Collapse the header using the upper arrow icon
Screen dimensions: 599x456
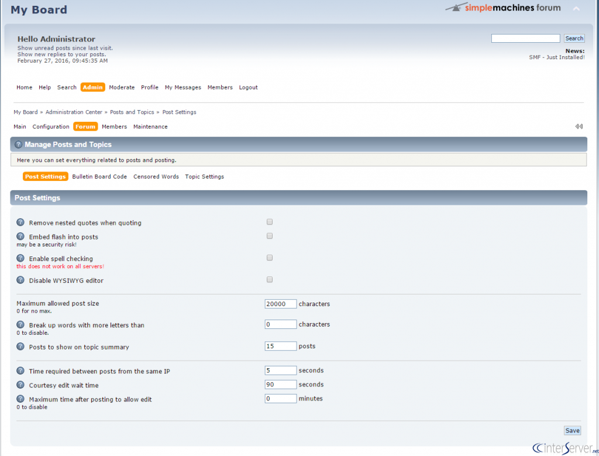(x=576, y=9)
